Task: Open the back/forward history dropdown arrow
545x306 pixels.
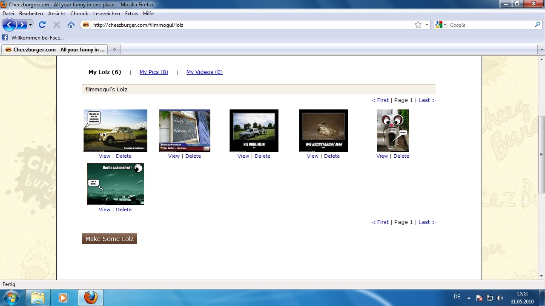Action: [x=30, y=25]
